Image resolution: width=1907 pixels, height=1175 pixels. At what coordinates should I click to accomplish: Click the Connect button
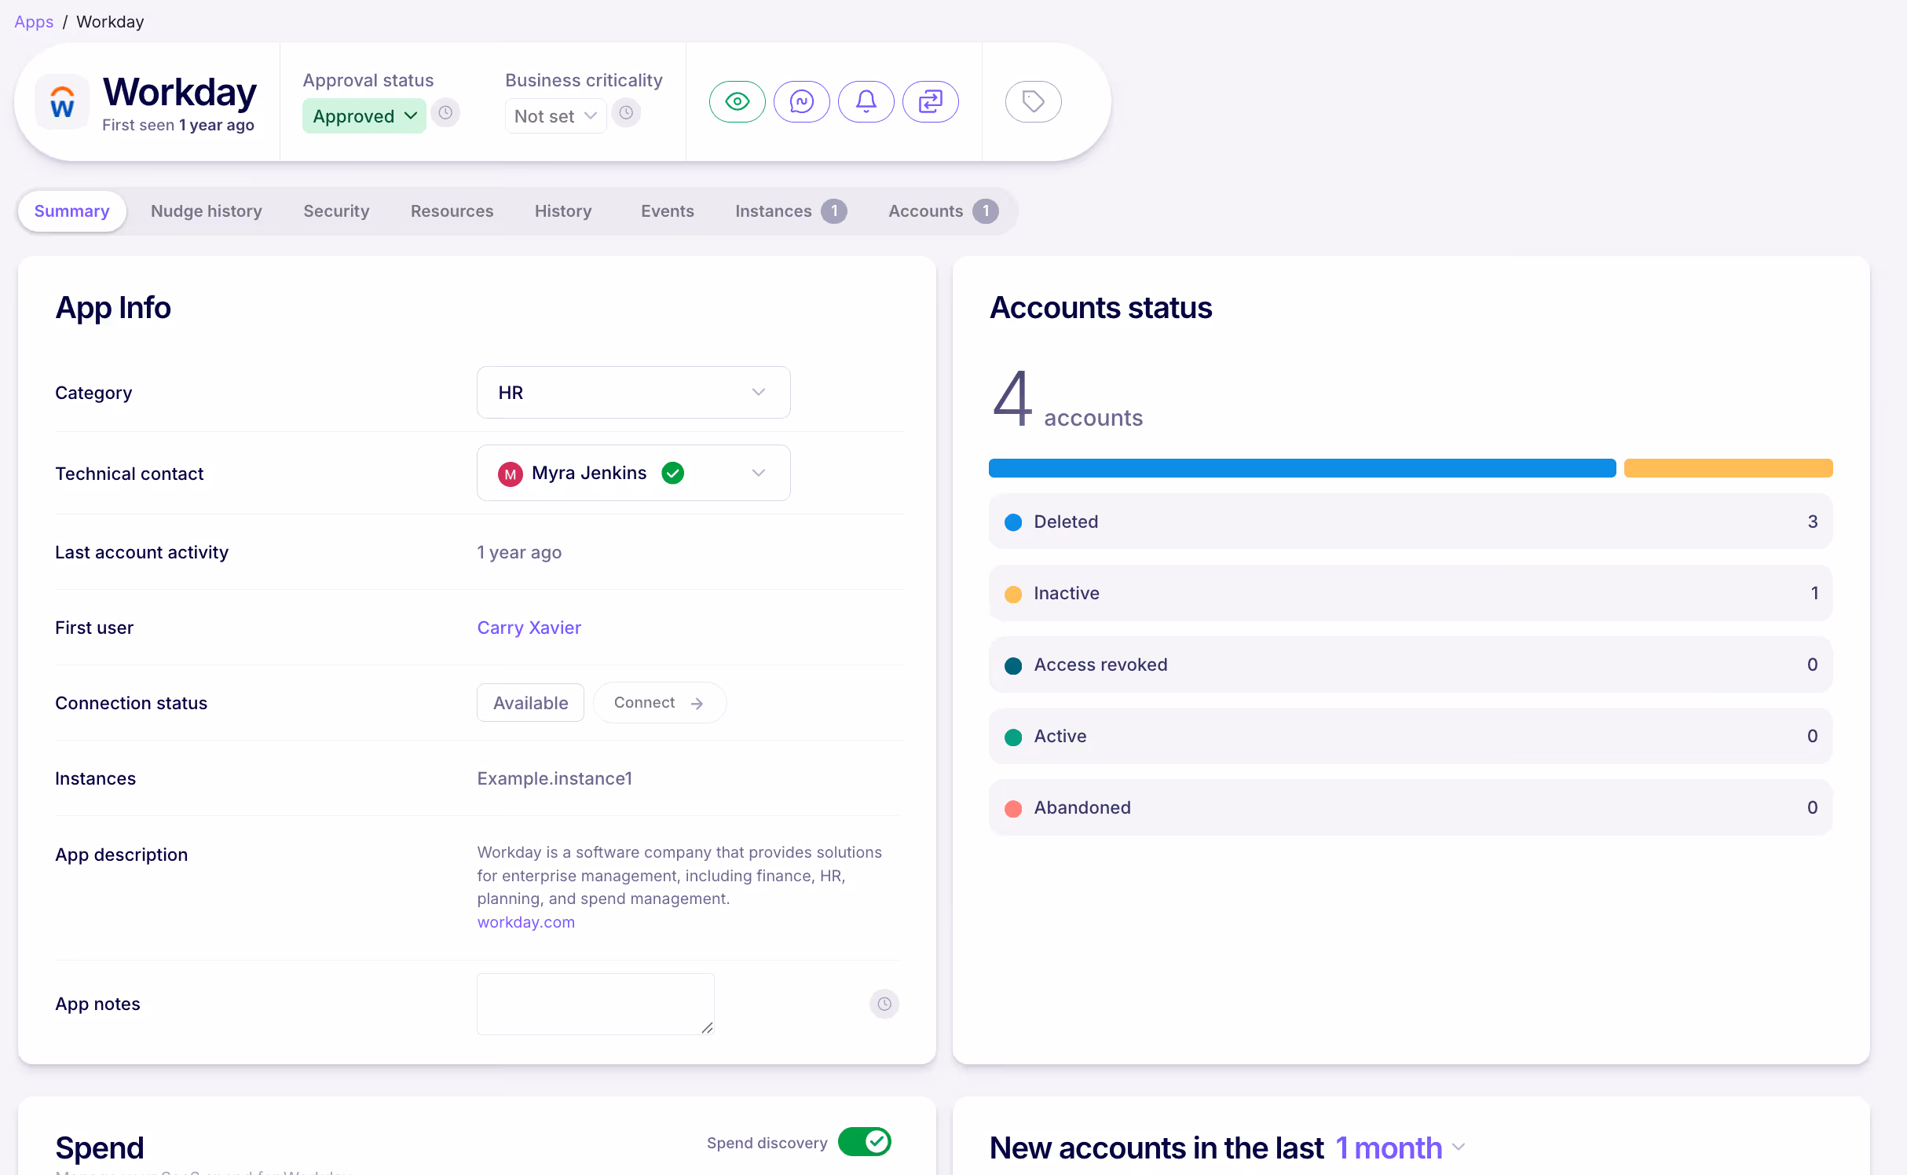tap(659, 702)
